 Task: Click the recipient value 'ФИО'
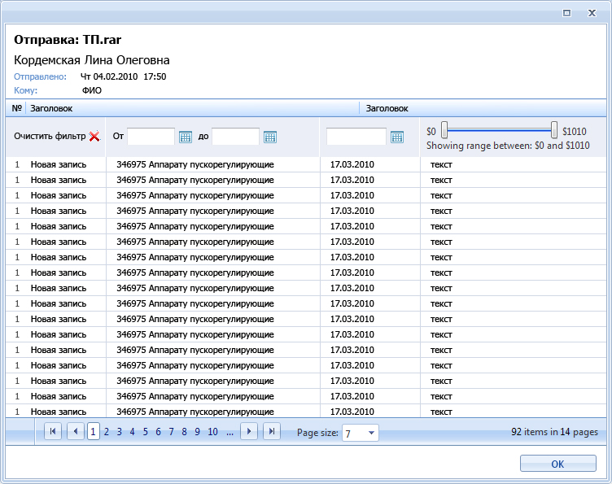point(92,90)
